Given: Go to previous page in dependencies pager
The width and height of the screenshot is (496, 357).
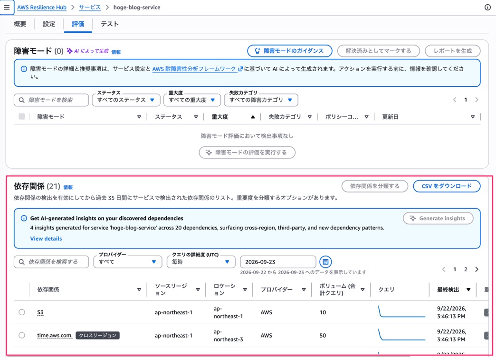Looking at the screenshot, I should click(444, 269).
